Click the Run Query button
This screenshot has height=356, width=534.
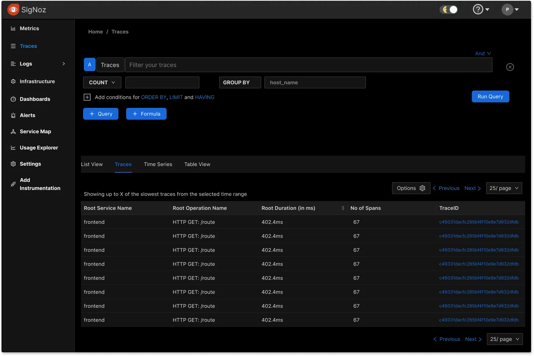pyautogui.click(x=490, y=96)
